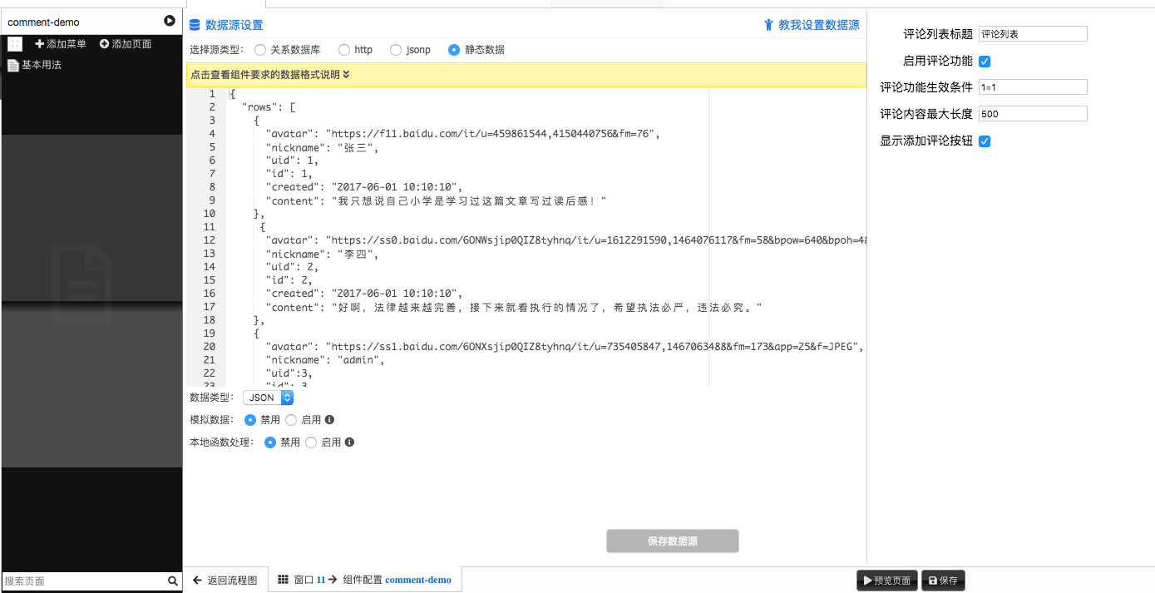Click the play icon beside comment-demo

coord(170,22)
